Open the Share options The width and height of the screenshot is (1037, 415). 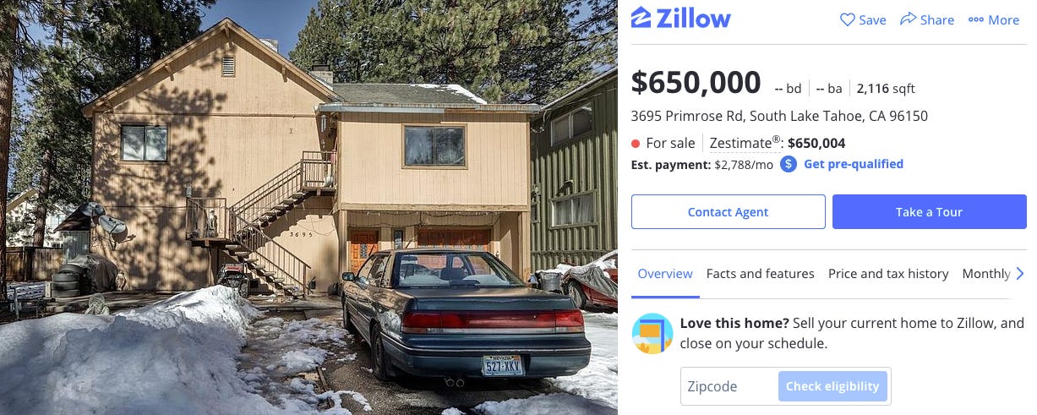tap(927, 19)
